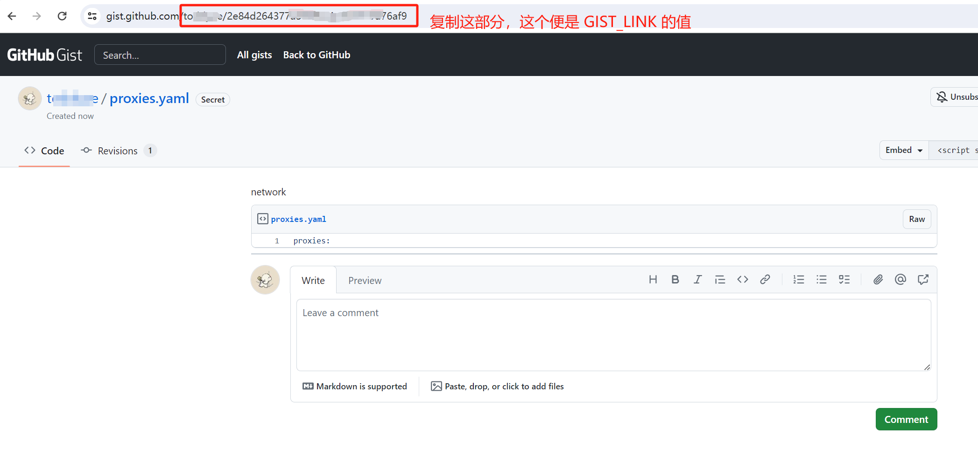Click the 'network' description text
Viewport: 978px width, 456px height.
coord(268,192)
